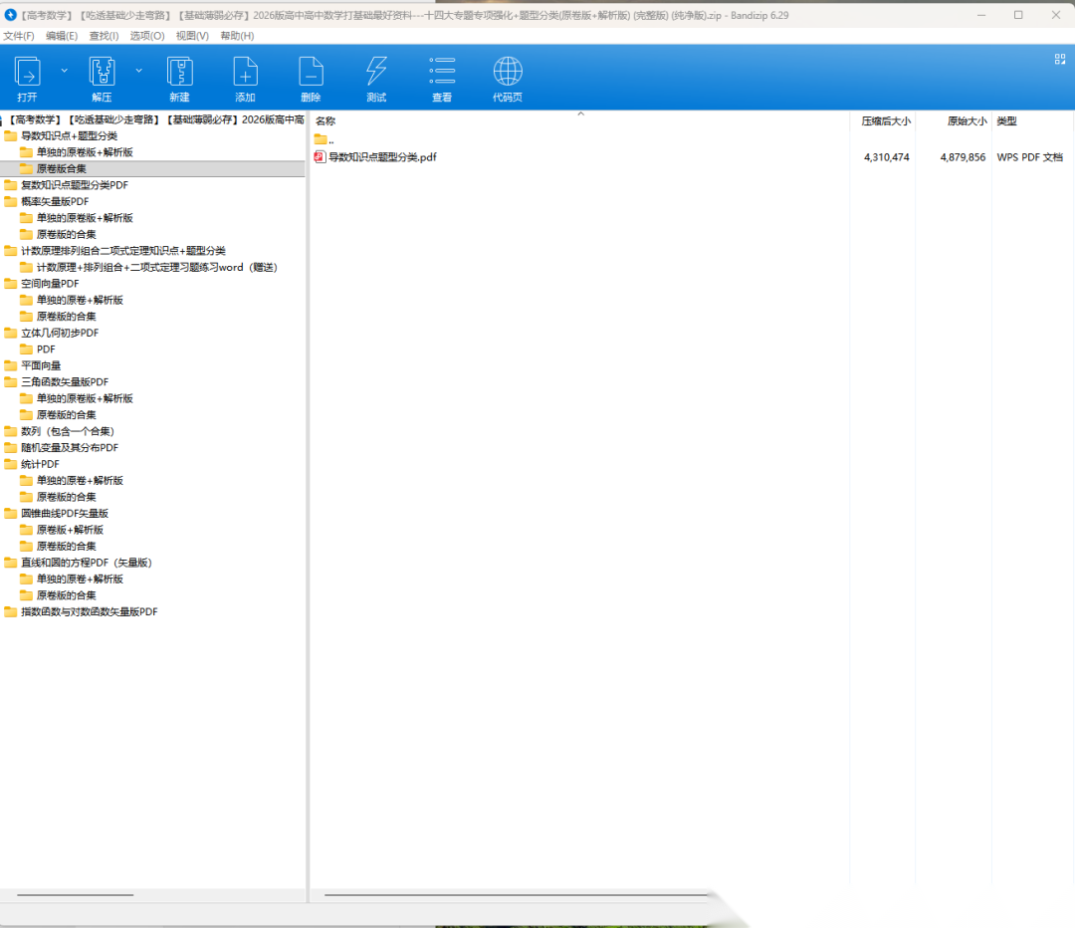Click the 查看 (View) list icon
Screen dimensions: 1075x928
pyautogui.click(x=442, y=73)
